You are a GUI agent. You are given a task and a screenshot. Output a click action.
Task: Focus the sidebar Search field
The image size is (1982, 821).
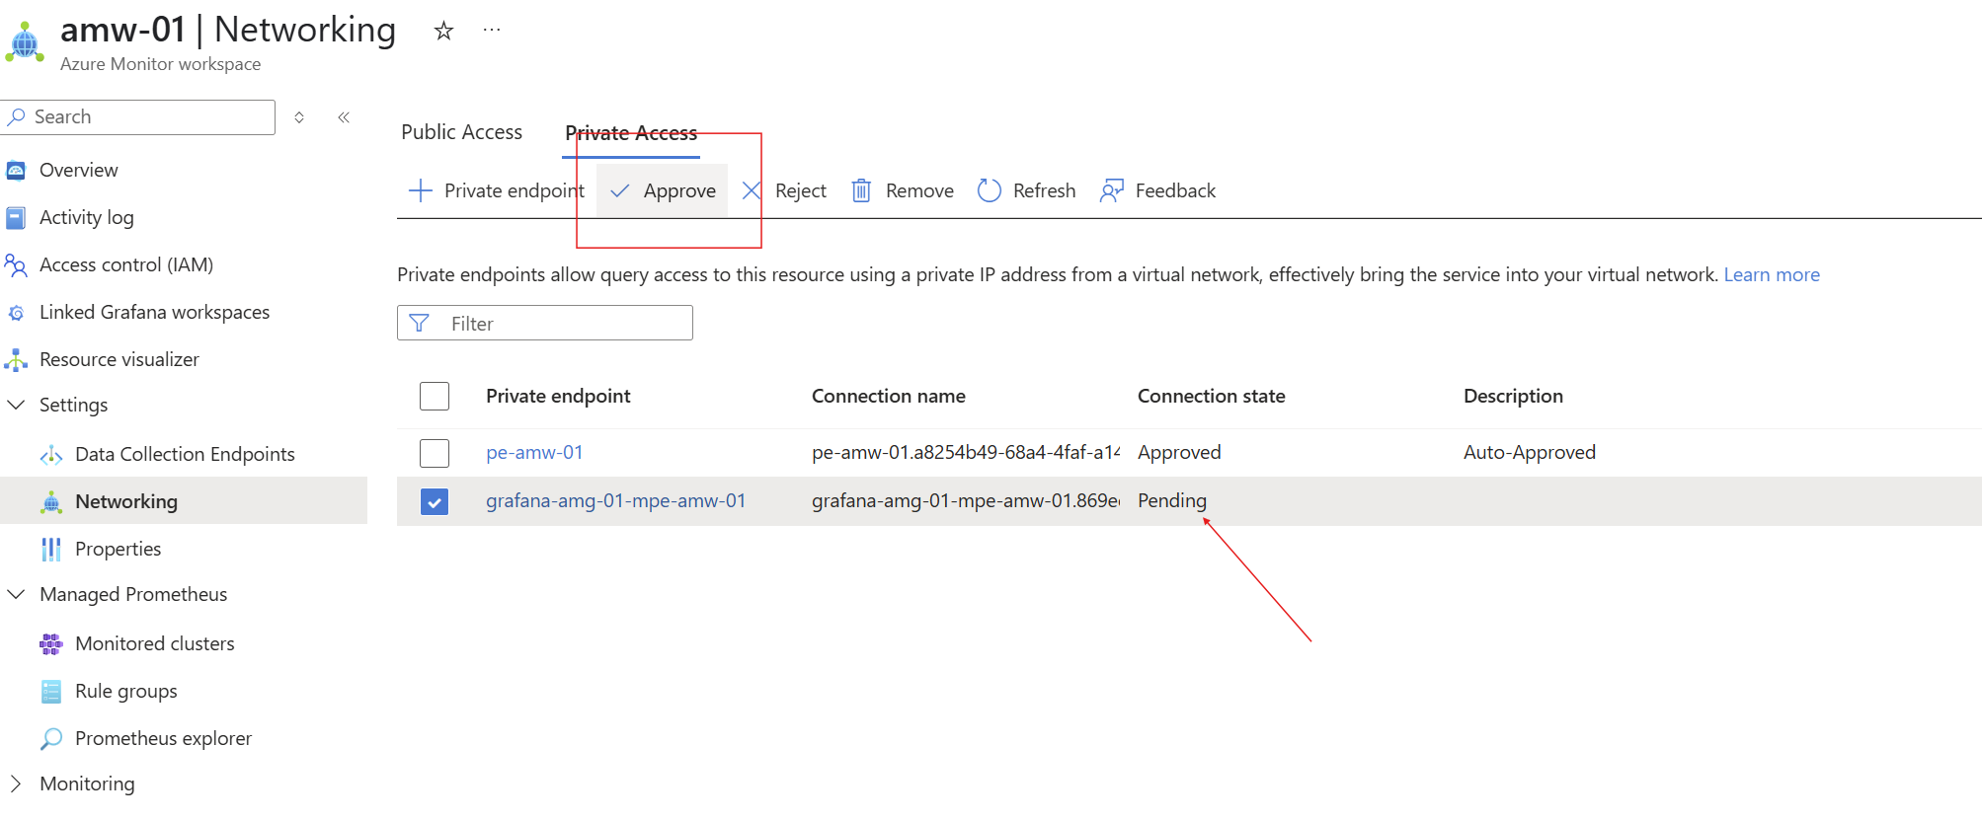(x=138, y=117)
